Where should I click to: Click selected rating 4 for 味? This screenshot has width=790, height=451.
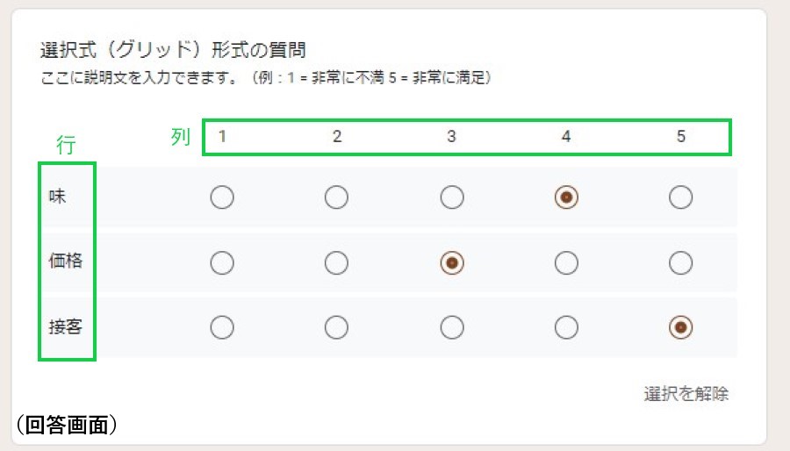566,197
